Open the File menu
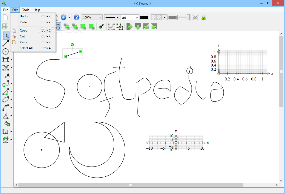The width and height of the screenshot is (285, 194). (6, 10)
